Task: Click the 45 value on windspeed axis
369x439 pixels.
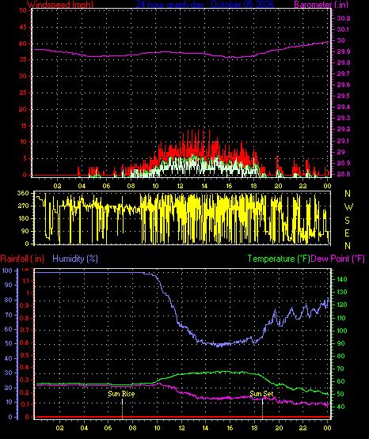Action: click(23, 27)
